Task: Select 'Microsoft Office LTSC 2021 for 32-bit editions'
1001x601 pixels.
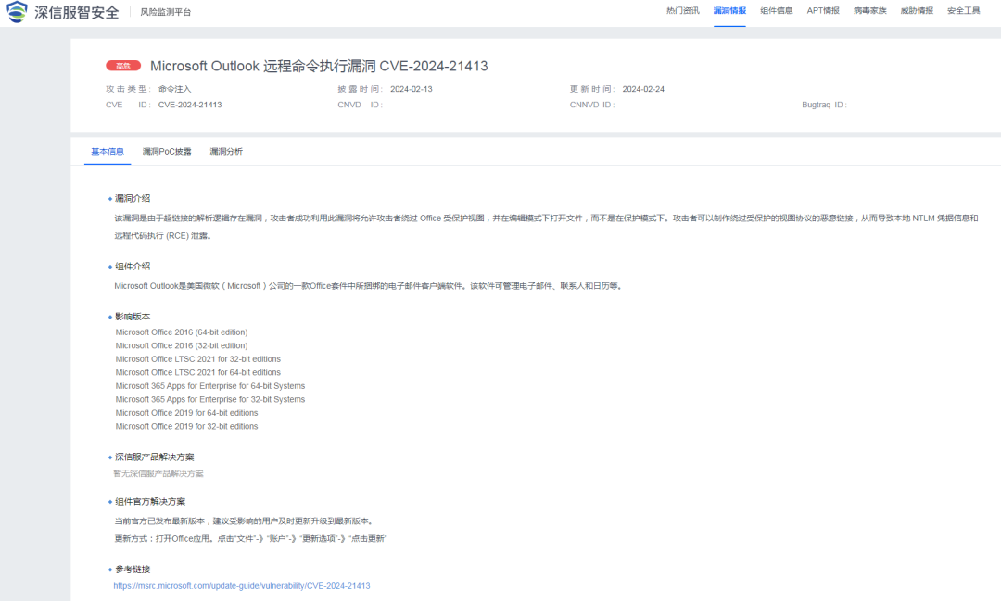Action: pos(198,359)
